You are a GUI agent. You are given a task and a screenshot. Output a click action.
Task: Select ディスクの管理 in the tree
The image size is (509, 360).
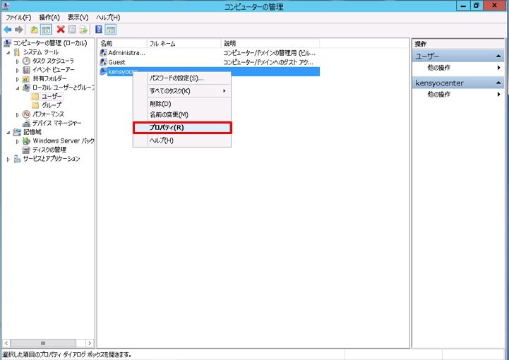(x=49, y=150)
